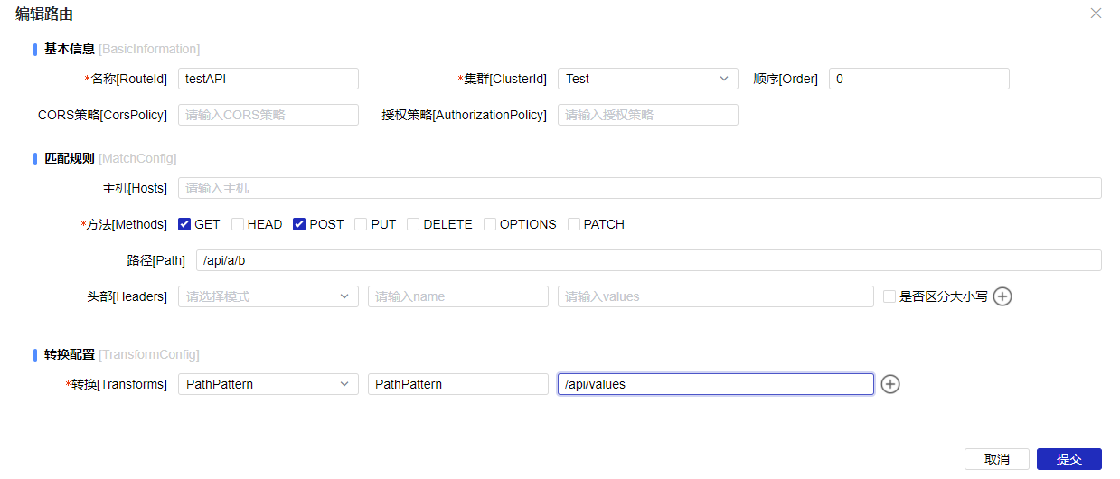This screenshot has width=1120, height=479.
Task: Enable the HEAD method checkbox
Action: pyautogui.click(x=238, y=224)
